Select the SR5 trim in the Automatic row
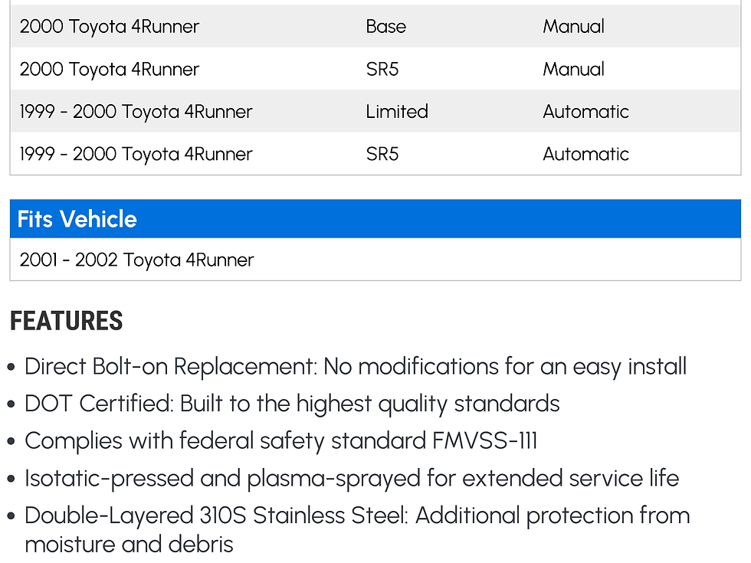This screenshot has width=751, height=563. click(382, 154)
